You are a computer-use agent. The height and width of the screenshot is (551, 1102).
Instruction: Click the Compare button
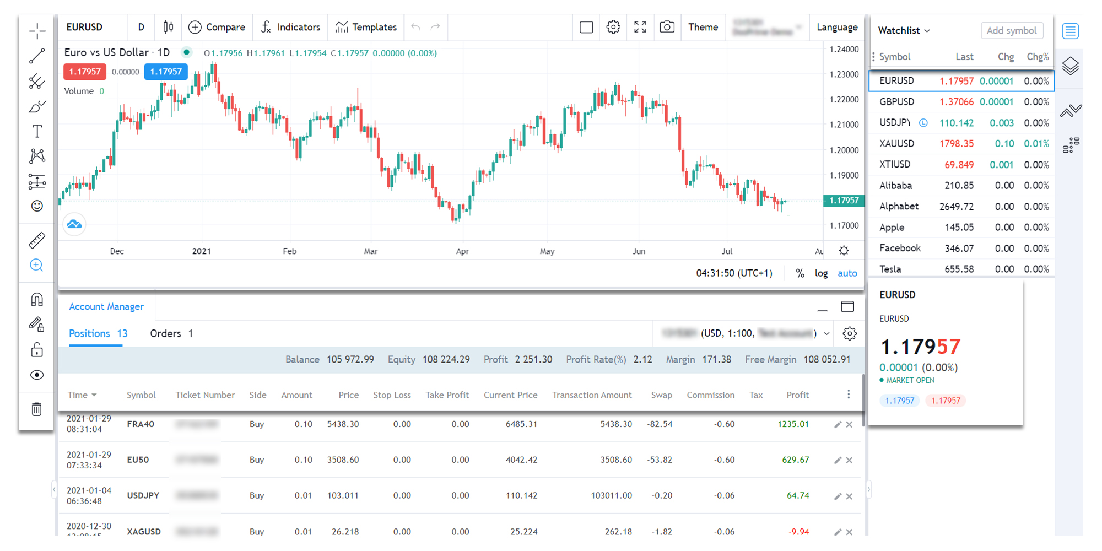pos(217,27)
